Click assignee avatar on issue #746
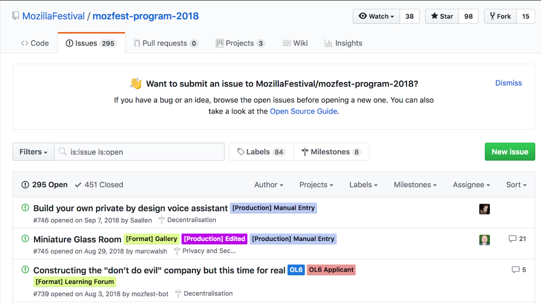Viewport: 541px width, 304px height. pyautogui.click(x=484, y=209)
